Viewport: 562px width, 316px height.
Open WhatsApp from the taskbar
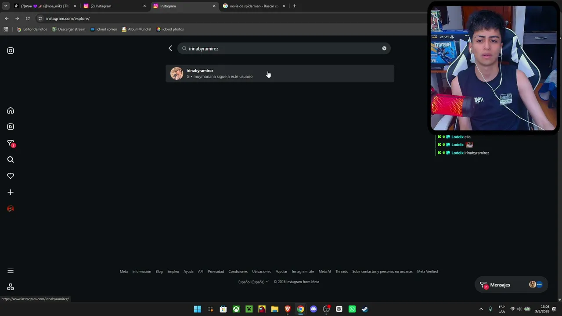[x=352, y=309]
